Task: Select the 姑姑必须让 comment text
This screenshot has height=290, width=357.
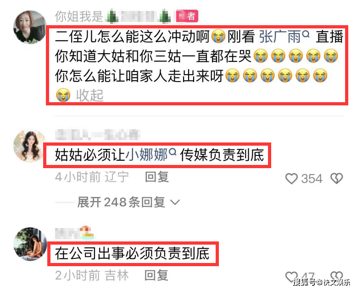Action: [x=159, y=155]
